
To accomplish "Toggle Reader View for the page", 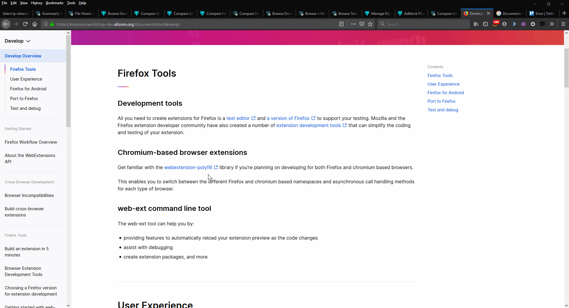I will [x=341, y=24].
